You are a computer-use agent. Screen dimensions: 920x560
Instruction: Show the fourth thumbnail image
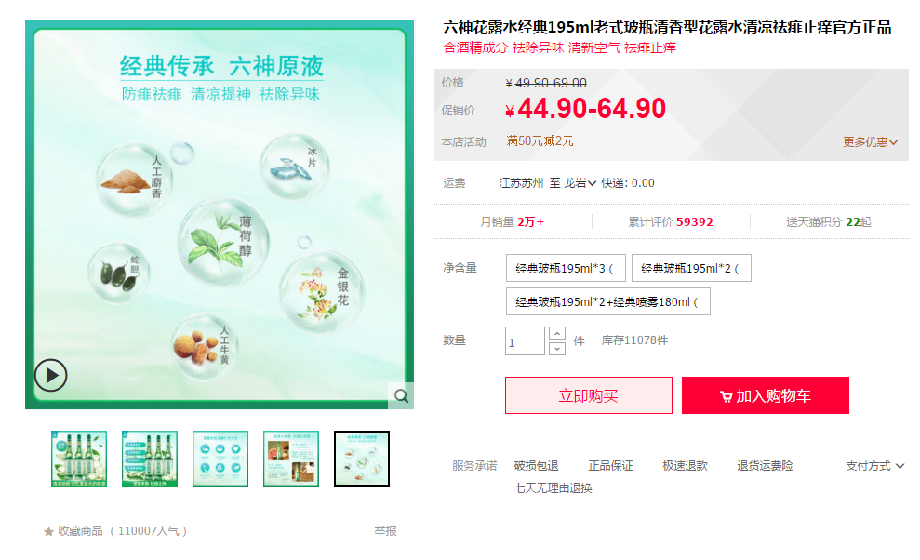pyautogui.click(x=291, y=459)
